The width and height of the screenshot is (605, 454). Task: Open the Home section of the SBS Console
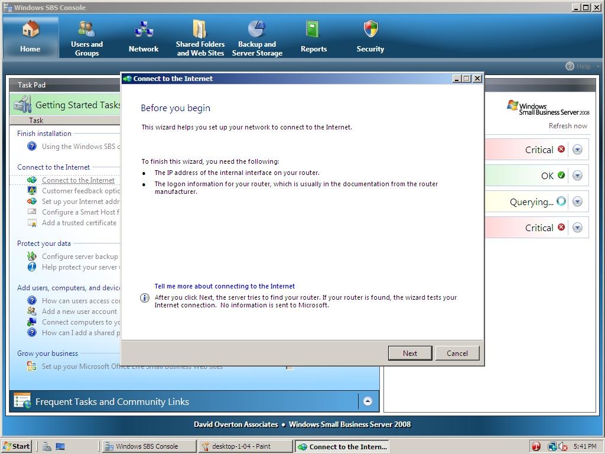coord(30,37)
